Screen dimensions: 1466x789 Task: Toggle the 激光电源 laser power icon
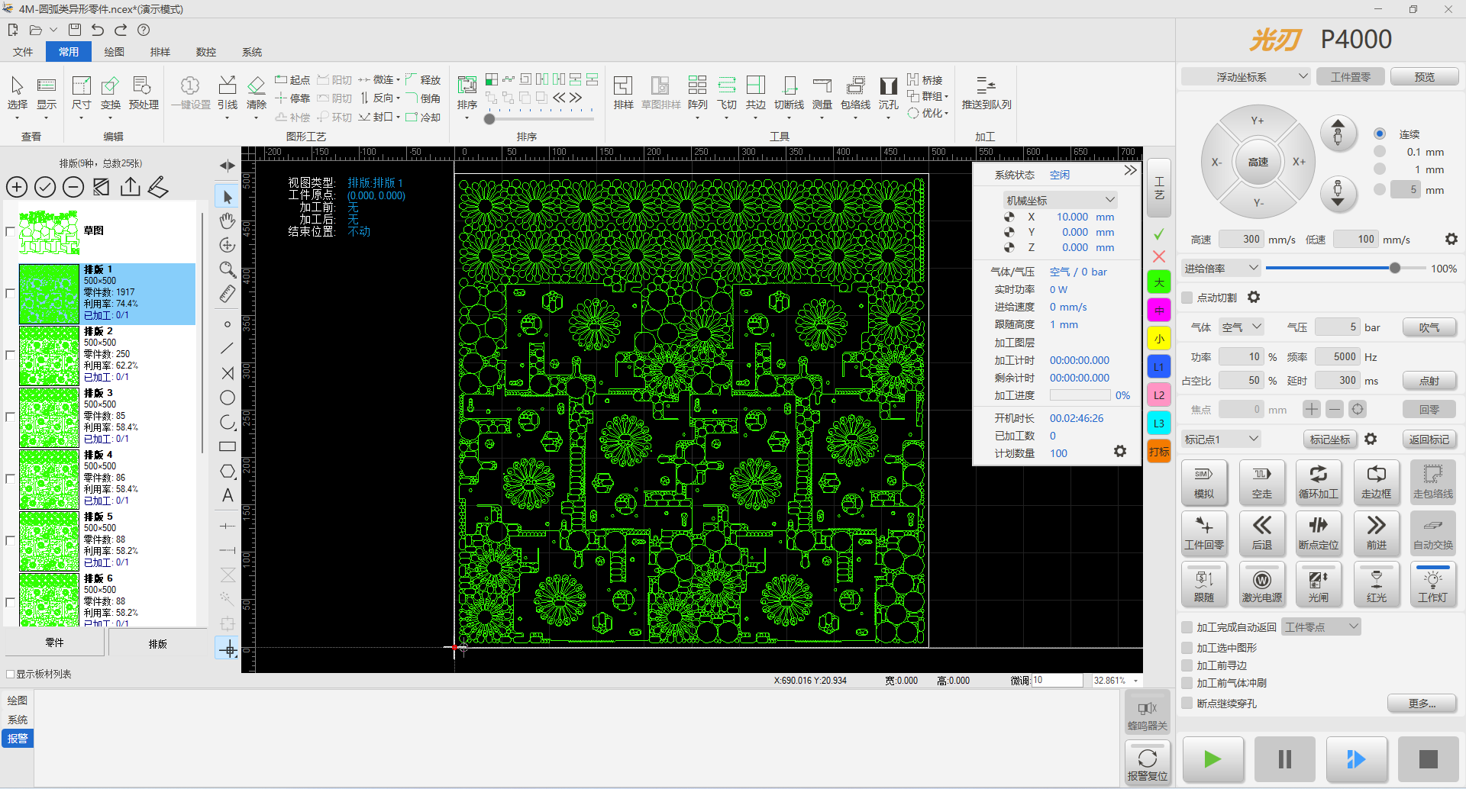tap(1261, 585)
